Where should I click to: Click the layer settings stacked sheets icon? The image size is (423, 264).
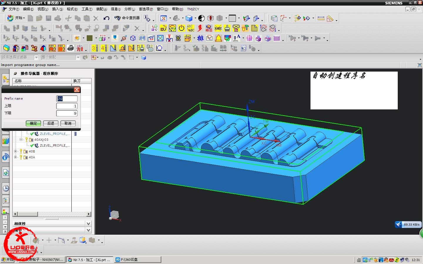[274, 18]
